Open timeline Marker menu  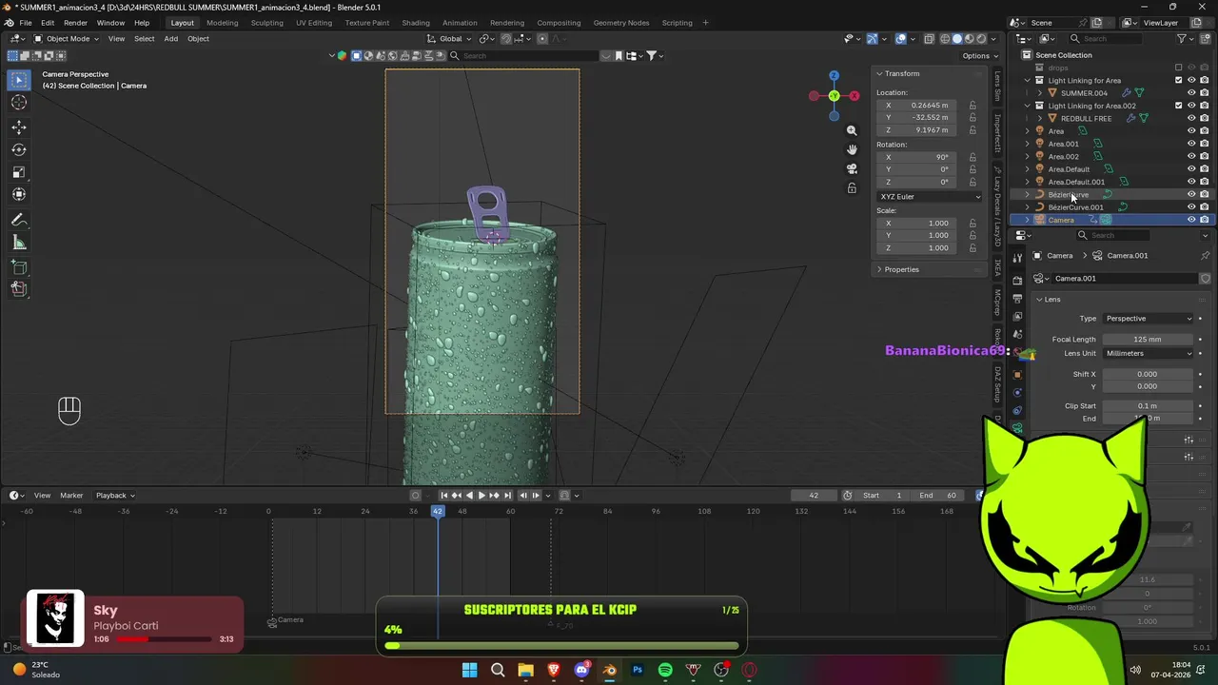[71, 495]
